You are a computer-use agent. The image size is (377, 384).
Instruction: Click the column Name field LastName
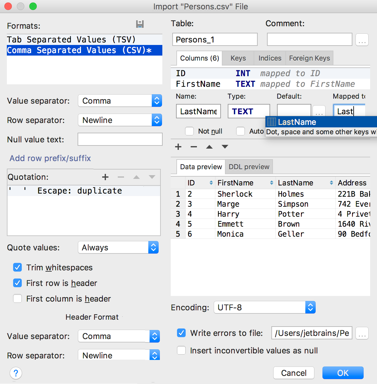[198, 111]
